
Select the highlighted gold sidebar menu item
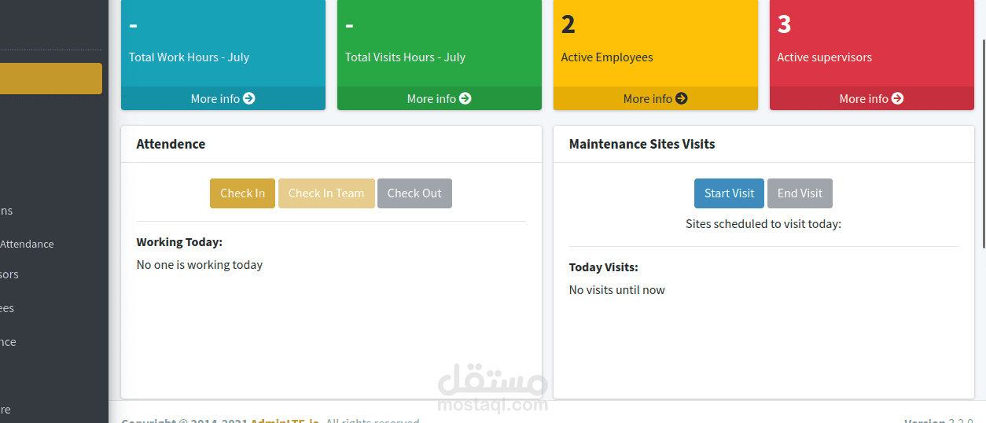(x=51, y=79)
